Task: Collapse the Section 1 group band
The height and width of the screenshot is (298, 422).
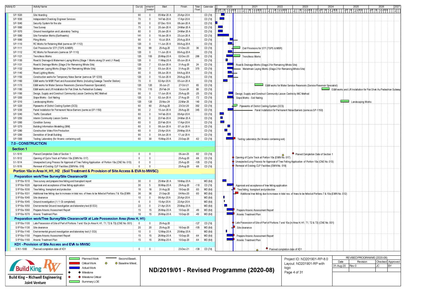Action: click(x=19, y=149)
